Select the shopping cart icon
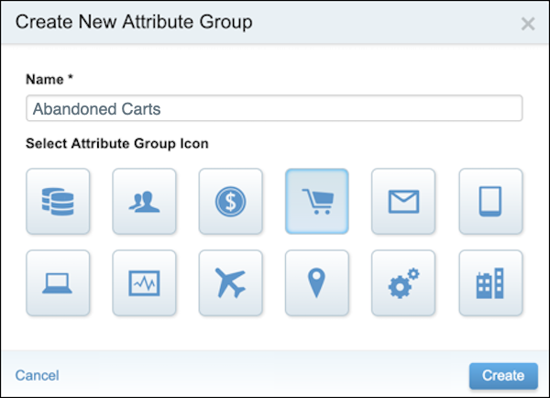The image size is (550, 398). point(317,201)
